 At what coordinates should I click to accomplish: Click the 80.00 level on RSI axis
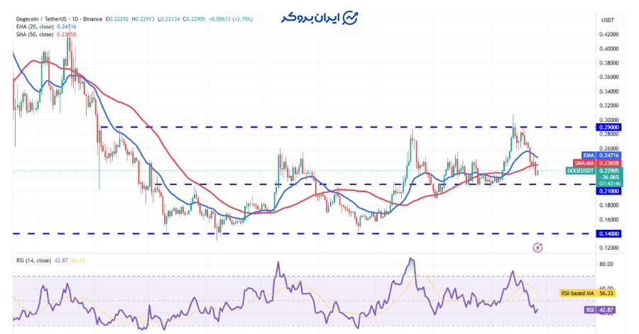click(x=606, y=264)
